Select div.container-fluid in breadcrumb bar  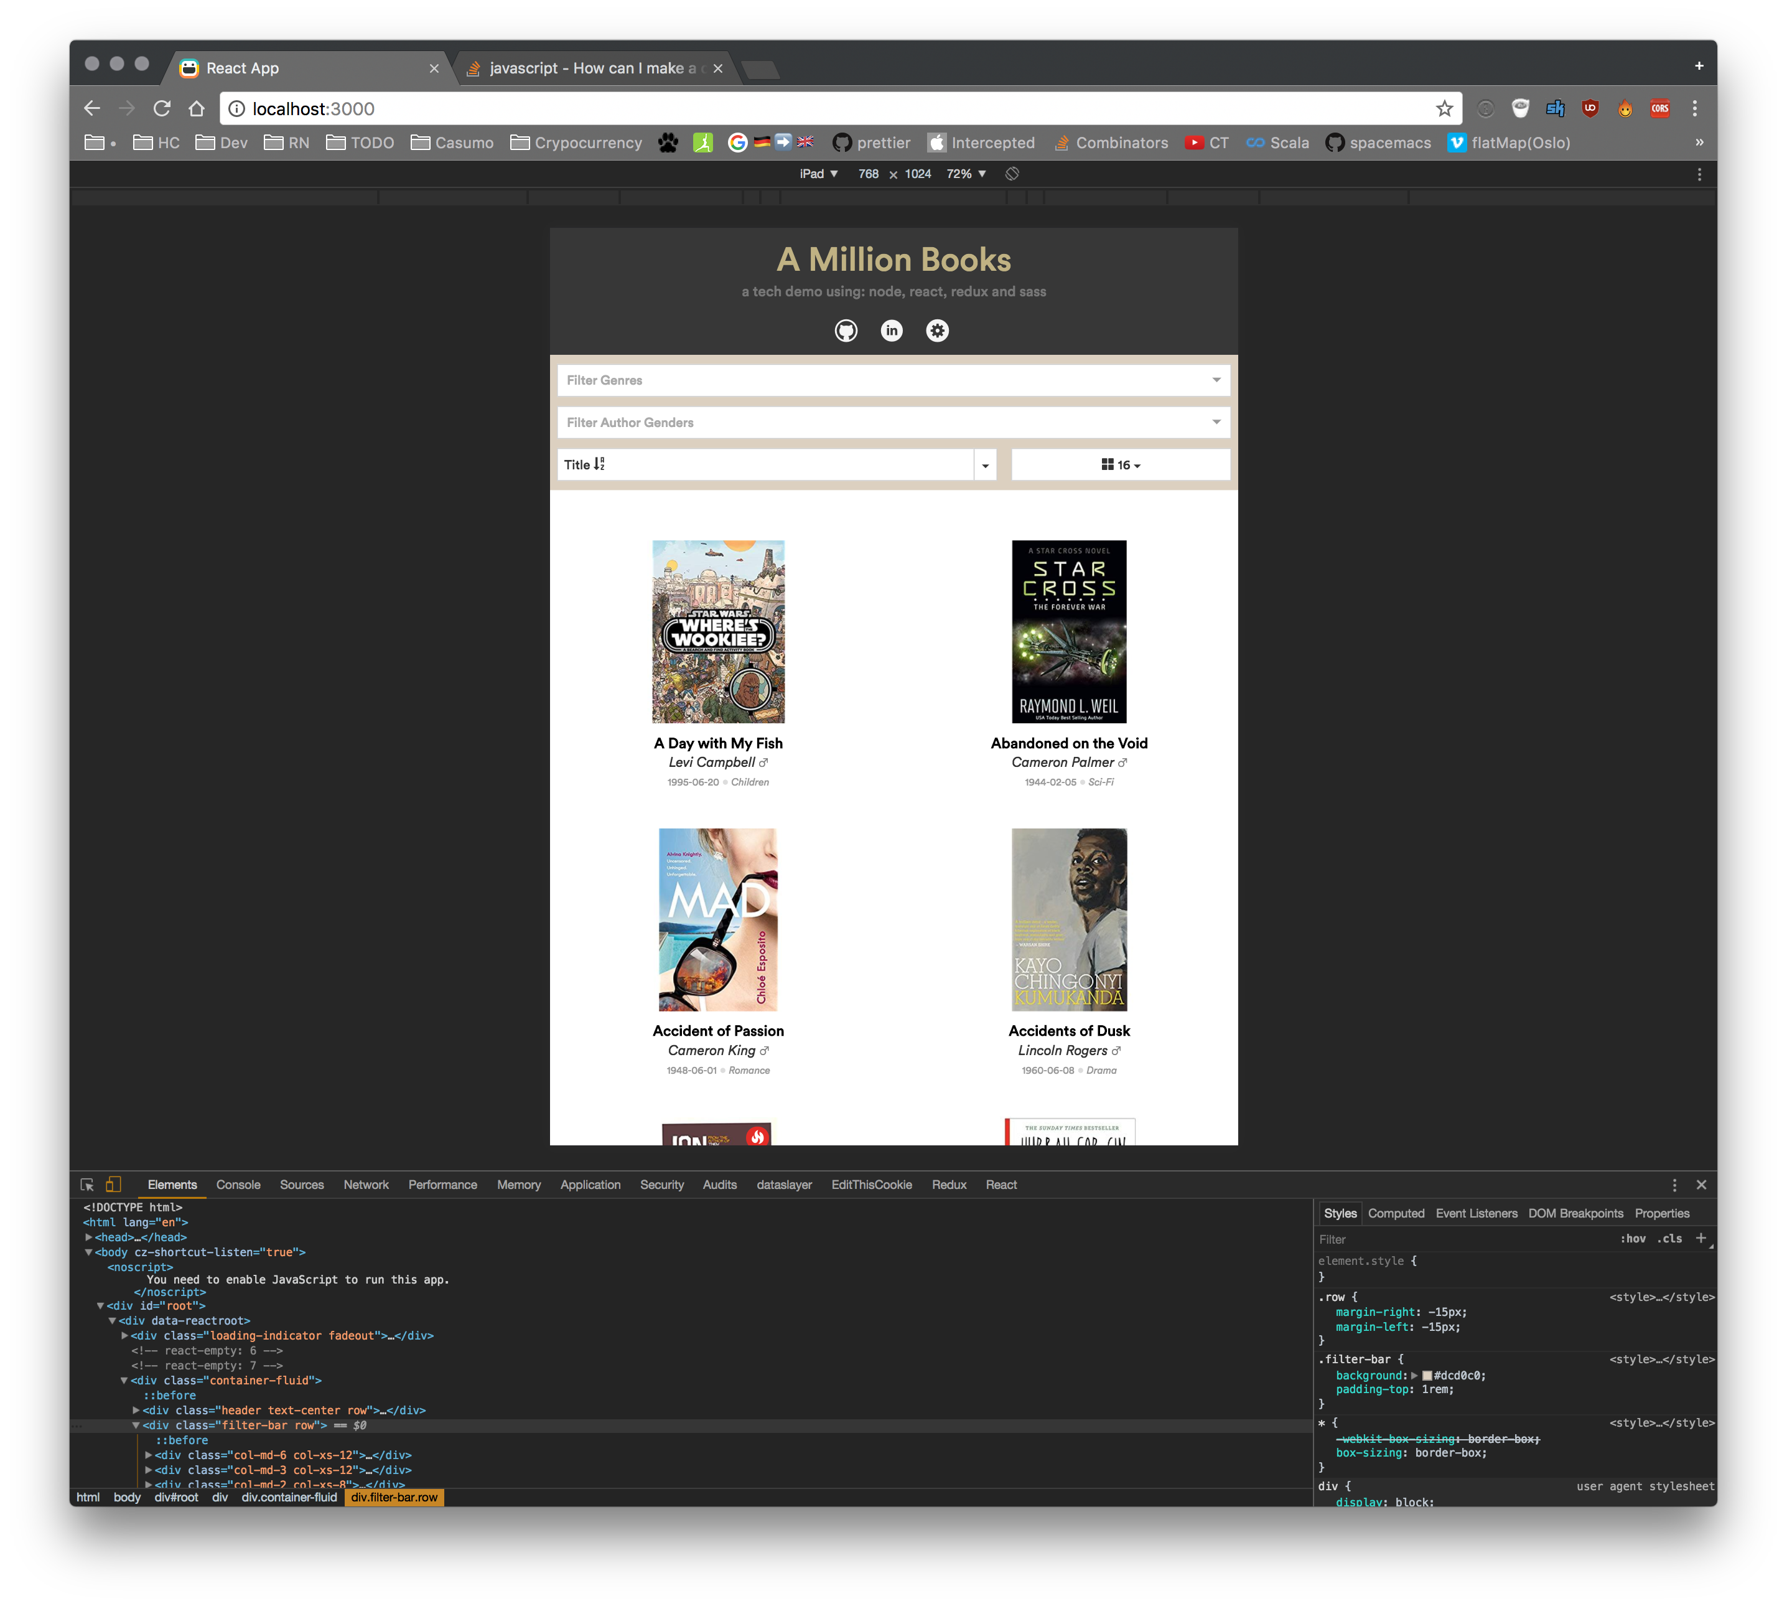point(289,1498)
